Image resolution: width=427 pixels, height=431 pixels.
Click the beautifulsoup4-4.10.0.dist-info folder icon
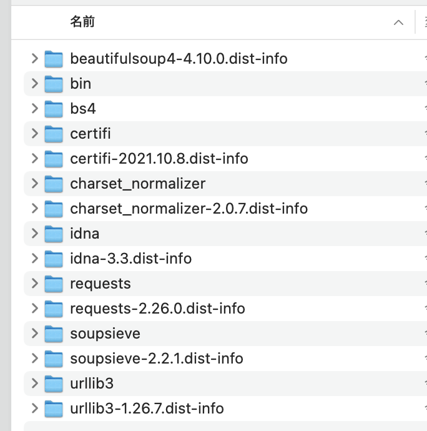[54, 59]
